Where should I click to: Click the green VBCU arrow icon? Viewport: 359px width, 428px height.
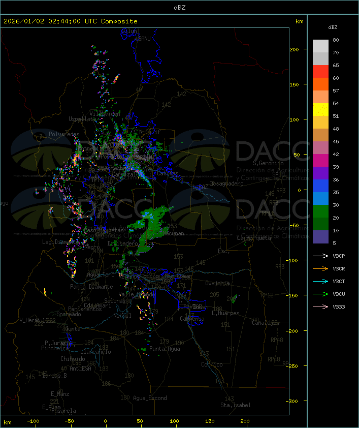320,294
